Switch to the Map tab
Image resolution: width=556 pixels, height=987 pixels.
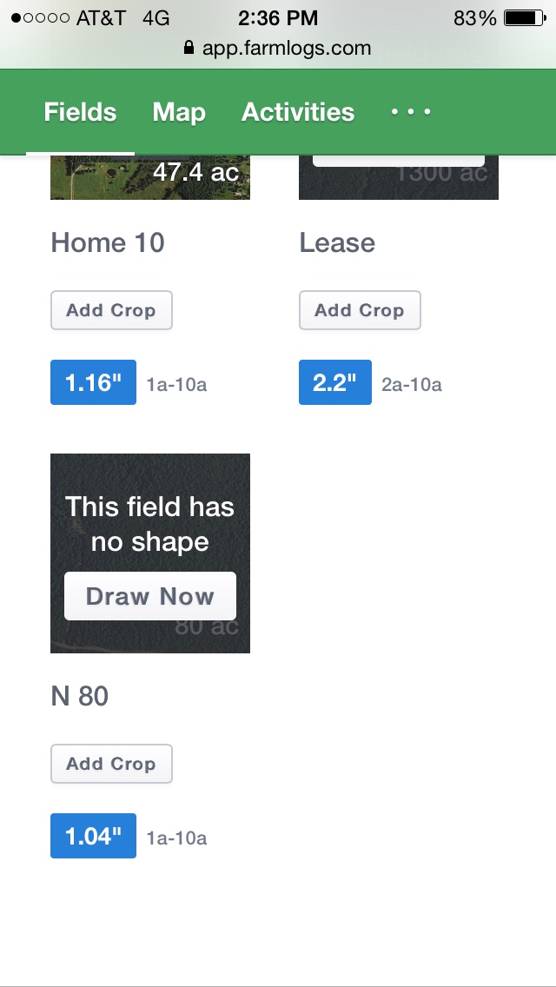[179, 112]
